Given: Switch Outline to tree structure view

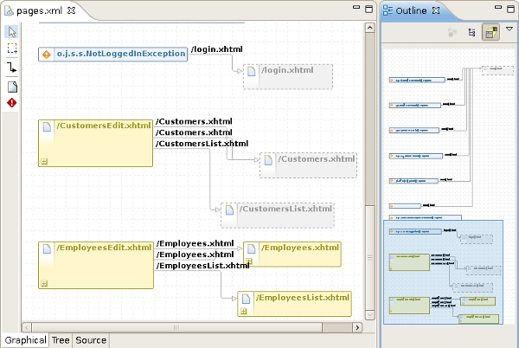Looking at the screenshot, I should coord(471,32).
